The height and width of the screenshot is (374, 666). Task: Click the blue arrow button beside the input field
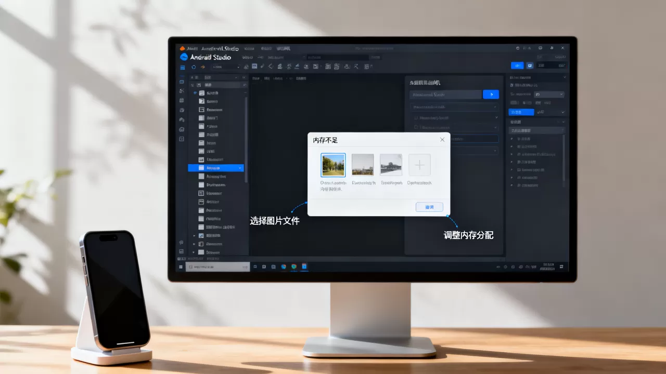tap(491, 95)
